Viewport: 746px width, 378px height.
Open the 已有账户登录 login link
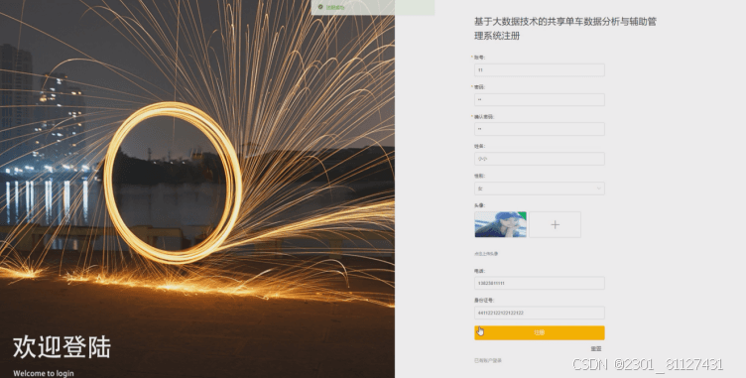click(x=488, y=361)
